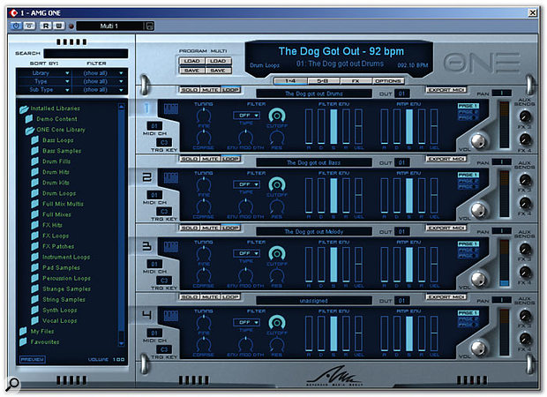Click the keyboard icon in slot 2
Image resolution: width=547 pixels, height=397 pixels.
170,178
